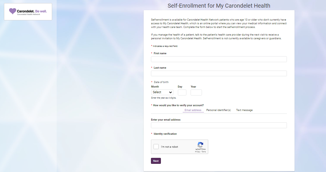Click the Self-Enrollment page heading
Screen dimensions: 326x172
point(219,6)
